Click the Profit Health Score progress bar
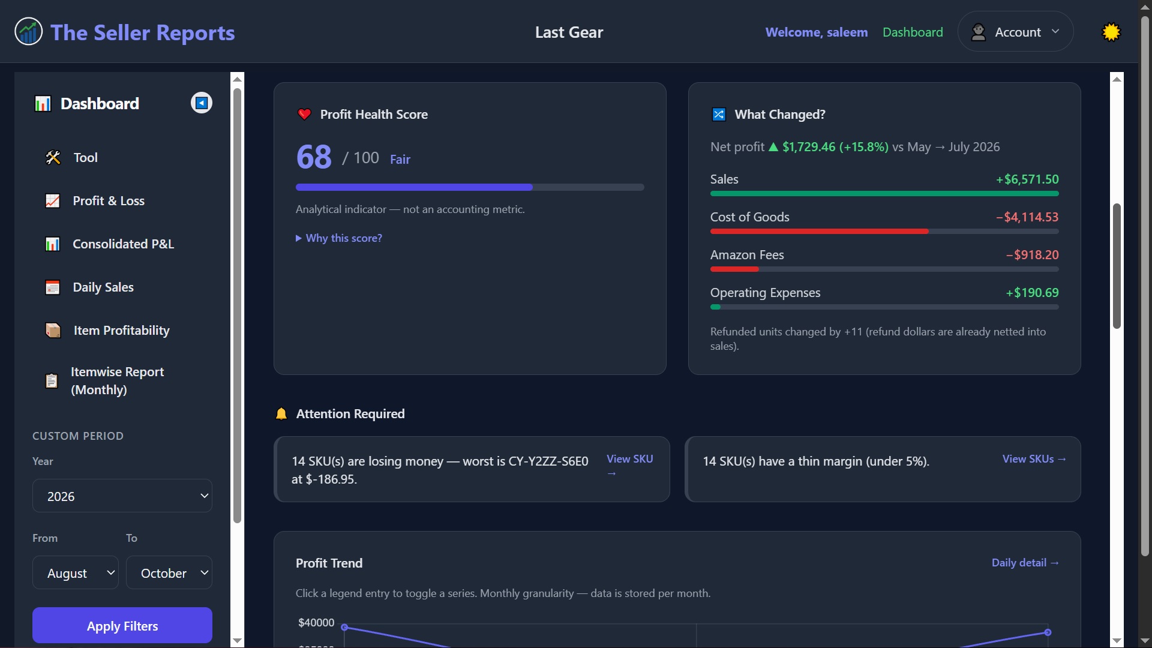 click(x=470, y=187)
